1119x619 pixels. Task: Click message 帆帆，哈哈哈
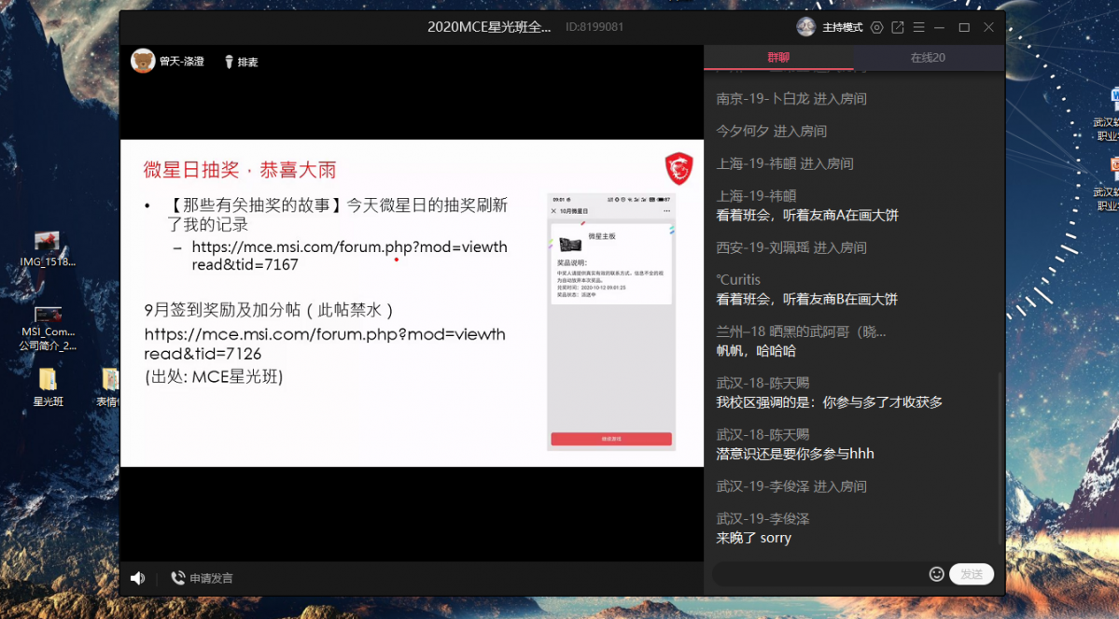[756, 350]
